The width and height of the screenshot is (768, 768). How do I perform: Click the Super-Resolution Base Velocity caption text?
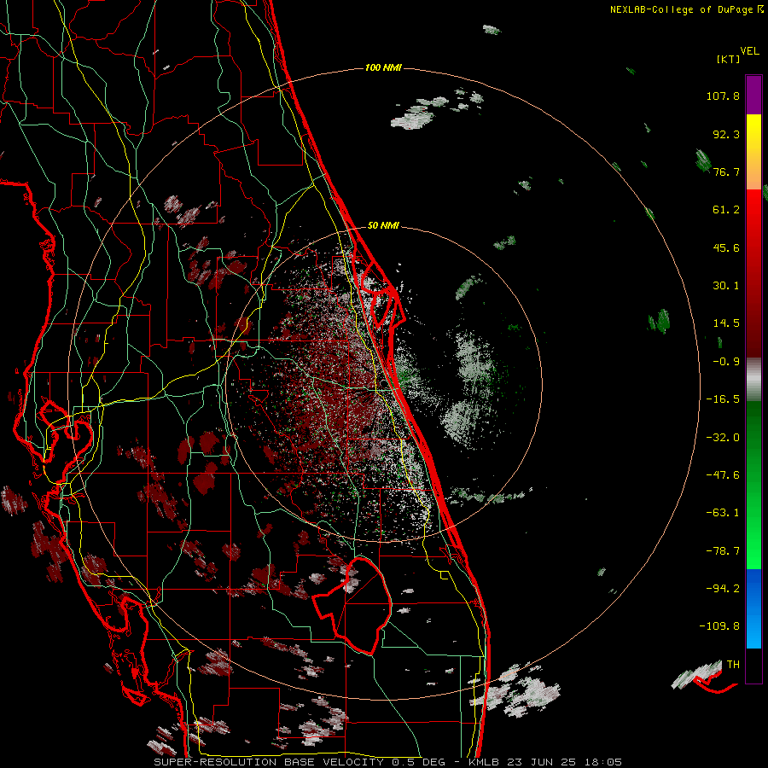click(387, 762)
